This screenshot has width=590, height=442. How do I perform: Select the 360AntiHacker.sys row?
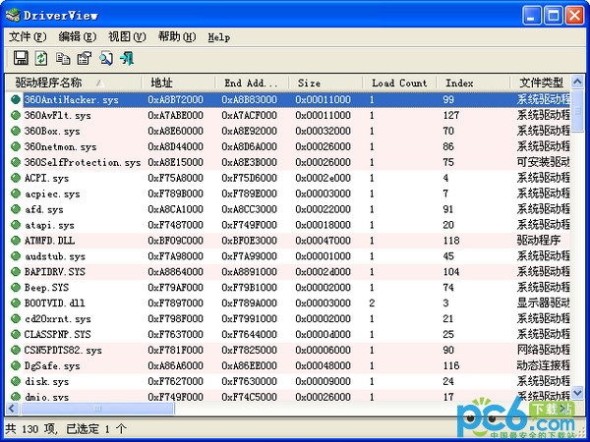click(x=288, y=99)
